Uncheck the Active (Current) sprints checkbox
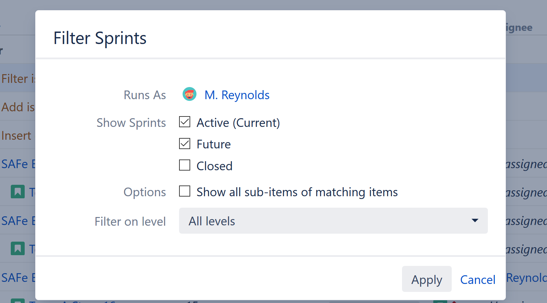Image resolution: width=547 pixels, height=303 pixels. click(x=185, y=122)
